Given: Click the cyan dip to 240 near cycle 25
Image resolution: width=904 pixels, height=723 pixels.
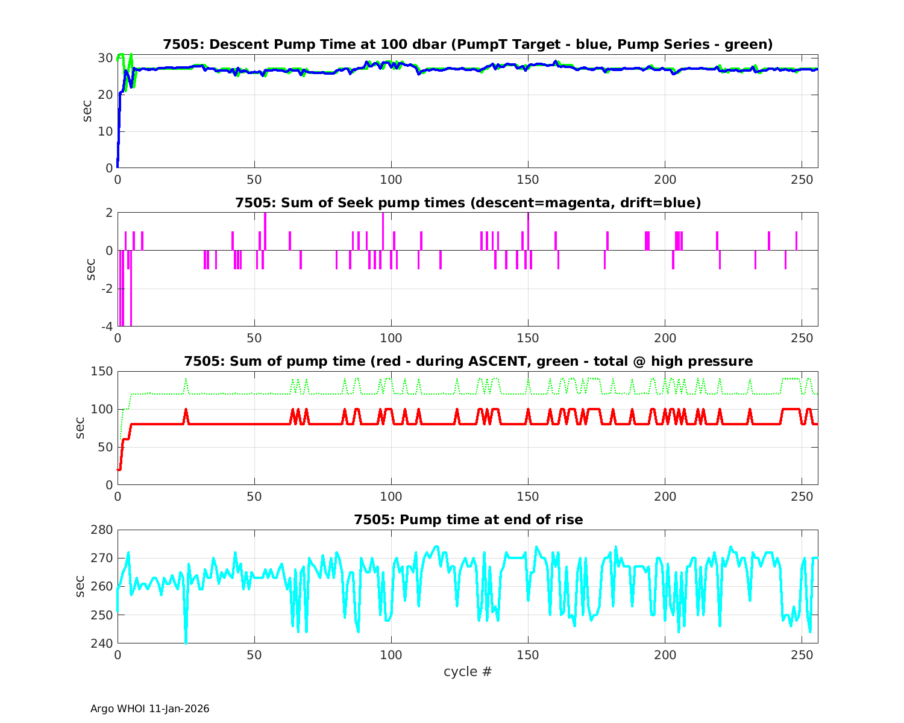Looking at the screenshot, I should click(186, 640).
